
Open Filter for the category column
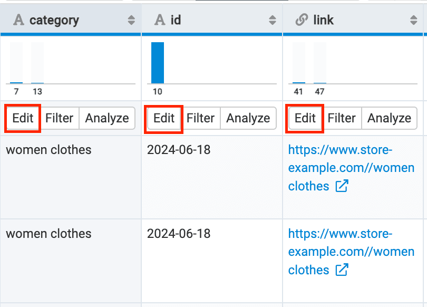coord(59,118)
